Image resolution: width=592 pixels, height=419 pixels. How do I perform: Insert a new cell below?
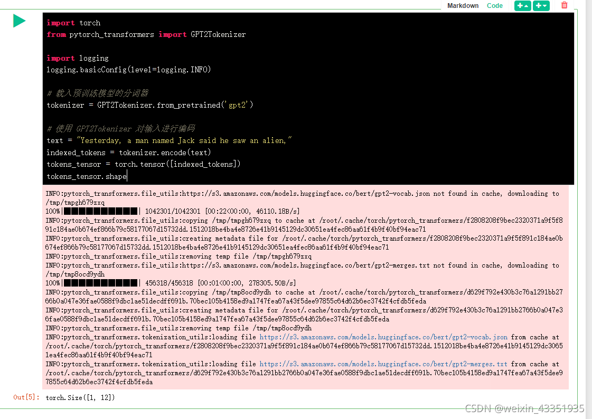(x=541, y=6)
